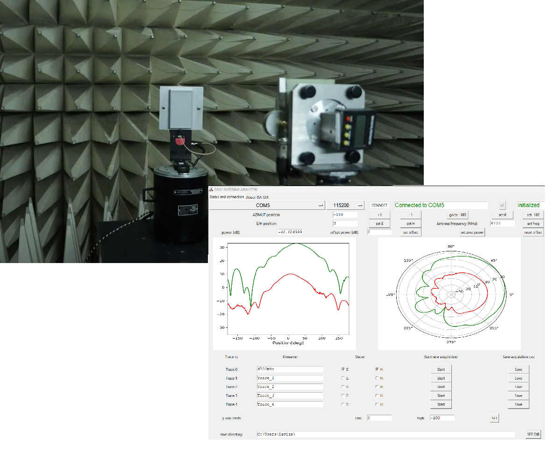This screenshot has height=451, width=556.
Task: Click the Trace_1 filename field
Action: click(x=290, y=378)
